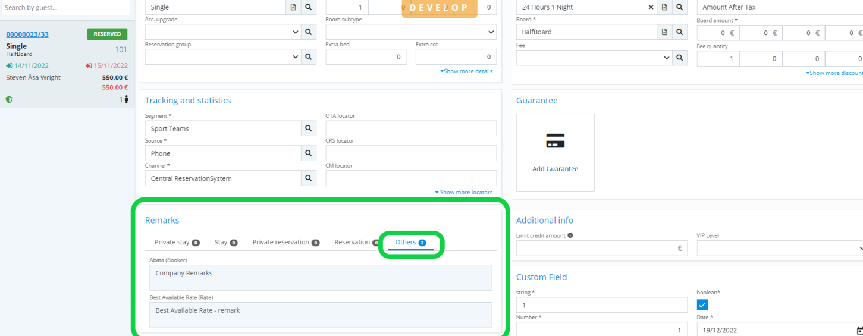
Task: Clear the 24 Hours 1 Night rate
Action: pyautogui.click(x=651, y=7)
